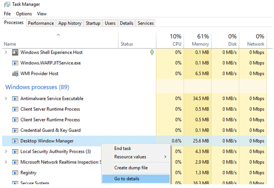The image size is (274, 188).
Task: Click the 0.6% CPU value
Action: pyautogui.click(x=177, y=141)
